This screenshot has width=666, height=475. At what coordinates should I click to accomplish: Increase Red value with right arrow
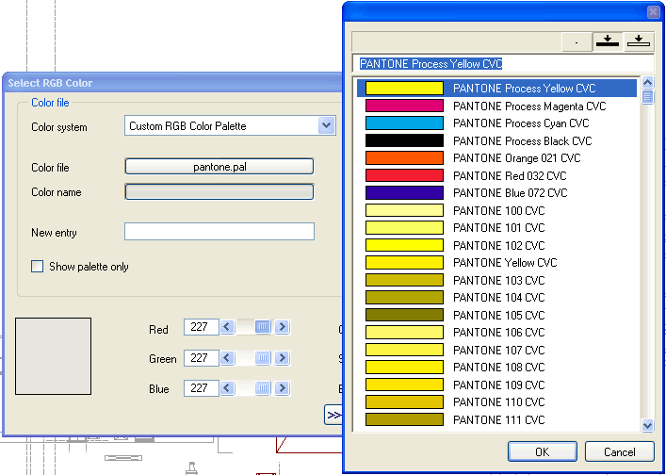[282, 327]
